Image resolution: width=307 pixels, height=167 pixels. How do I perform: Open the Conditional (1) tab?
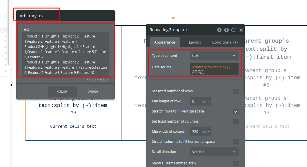pos(225,42)
